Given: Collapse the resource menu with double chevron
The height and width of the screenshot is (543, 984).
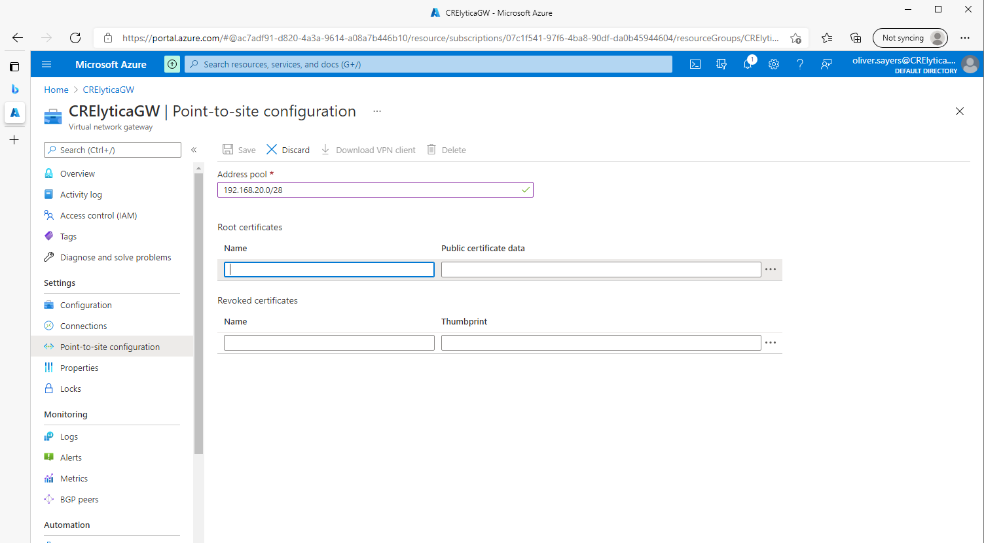Looking at the screenshot, I should pyautogui.click(x=194, y=150).
